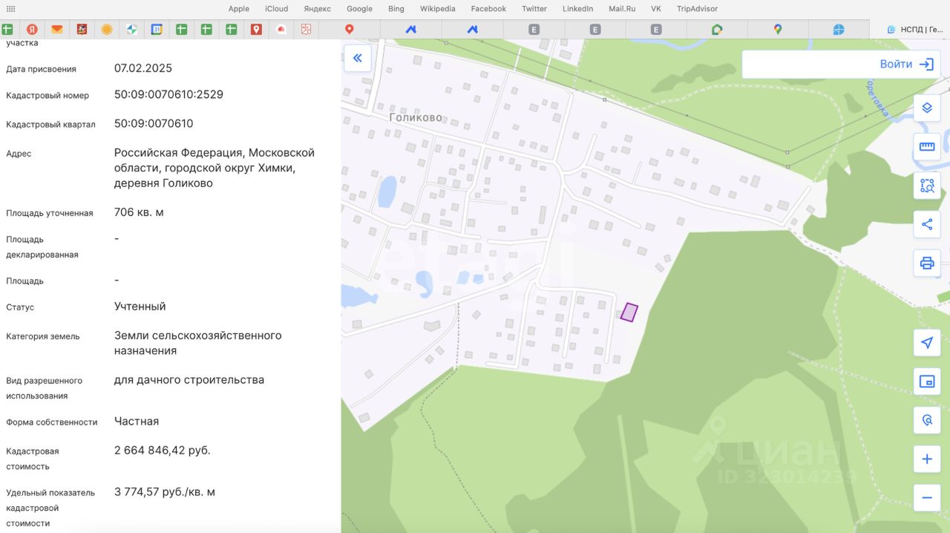Switch to the green house icon tab
Viewport: 950px width, 533px height.
(717, 30)
